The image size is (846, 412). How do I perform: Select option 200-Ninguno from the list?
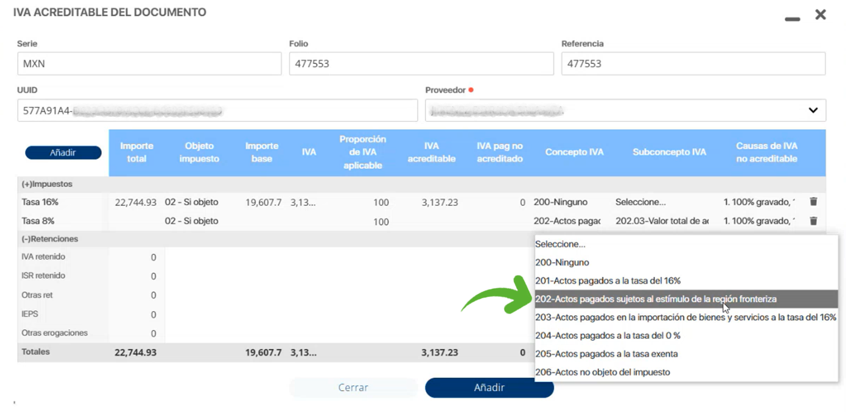(x=562, y=262)
